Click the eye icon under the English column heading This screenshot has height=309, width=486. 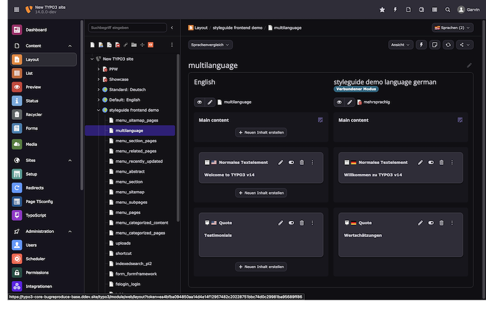(199, 102)
